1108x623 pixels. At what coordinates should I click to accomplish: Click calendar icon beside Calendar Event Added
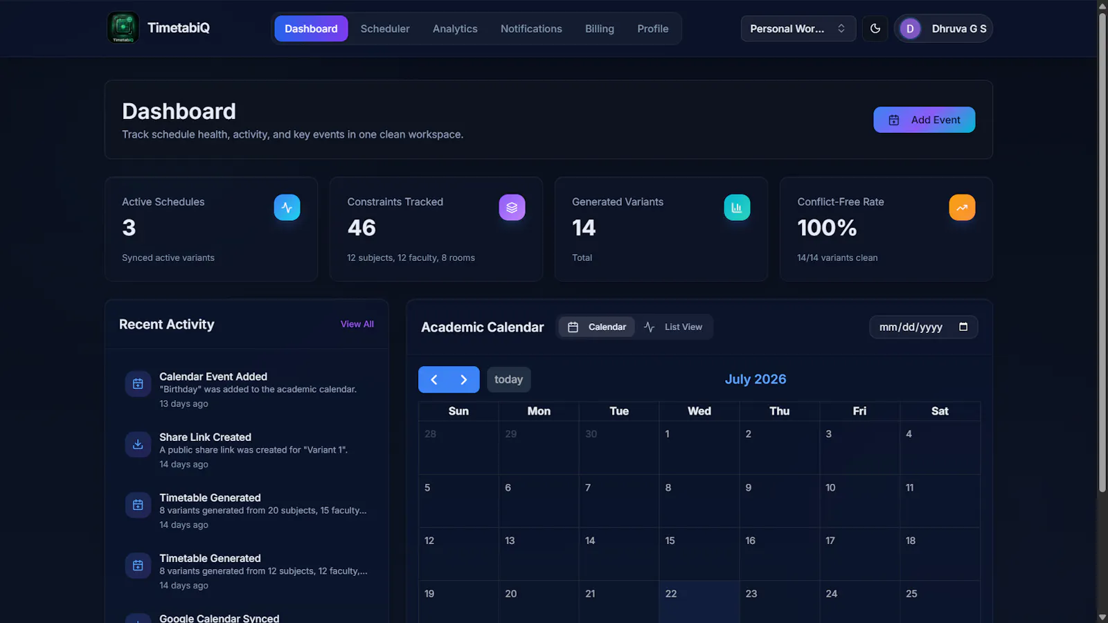coord(138,383)
